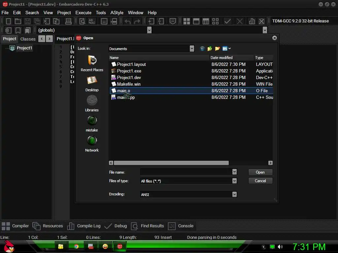This screenshot has height=253, width=338.
Task: Open the mistake user folder shortcut
Action: pos(92,124)
